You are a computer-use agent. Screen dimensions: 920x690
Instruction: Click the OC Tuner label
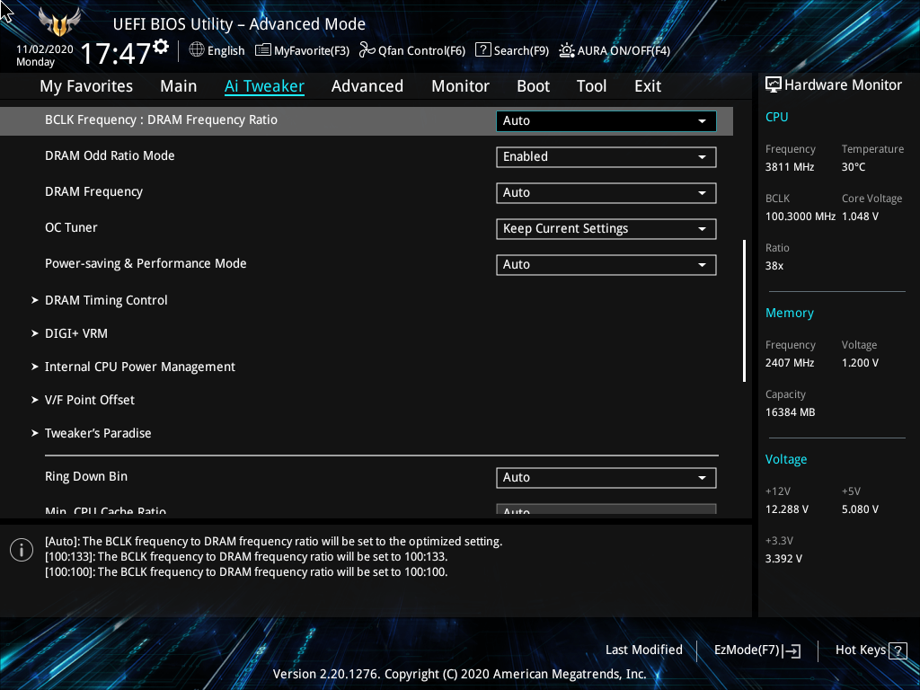tap(71, 227)
